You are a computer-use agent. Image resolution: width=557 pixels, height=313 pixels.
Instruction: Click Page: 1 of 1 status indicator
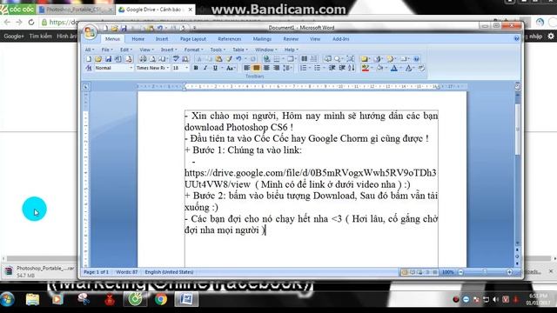[97, 272]
